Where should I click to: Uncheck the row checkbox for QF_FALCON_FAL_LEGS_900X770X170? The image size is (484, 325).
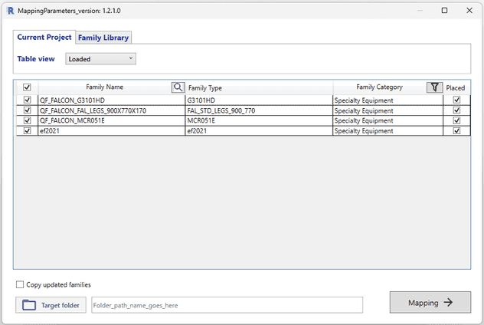27,110
